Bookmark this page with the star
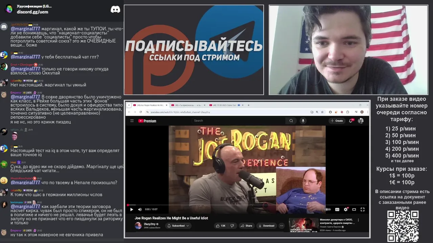This screenshot has height=243, width=433. 322,112
